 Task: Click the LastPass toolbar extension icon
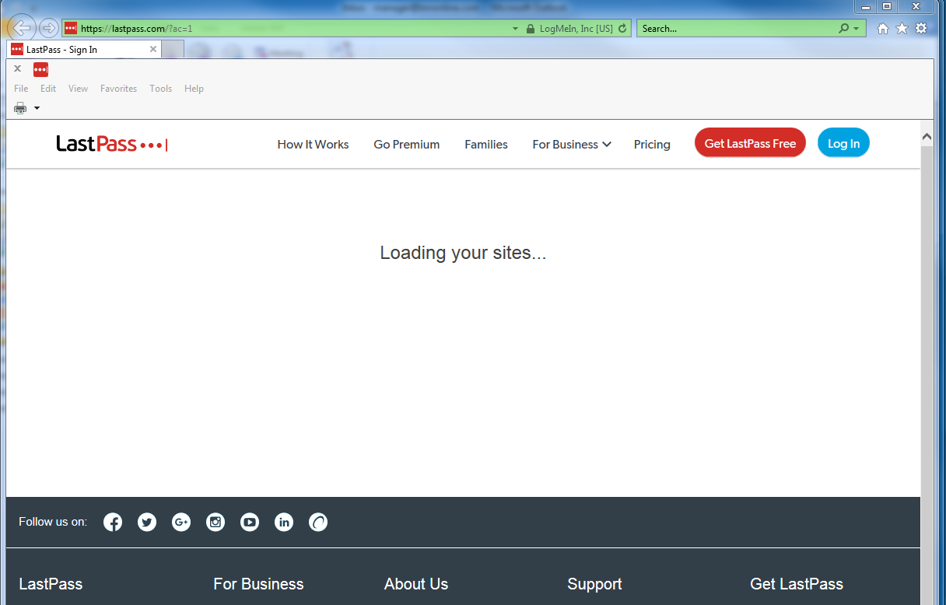(x=41, y=69)
